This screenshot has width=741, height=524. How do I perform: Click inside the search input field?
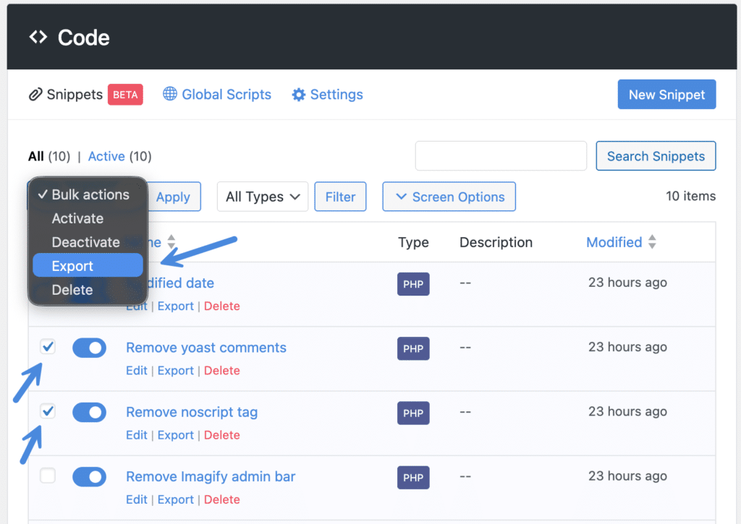(x=501, y=155)
